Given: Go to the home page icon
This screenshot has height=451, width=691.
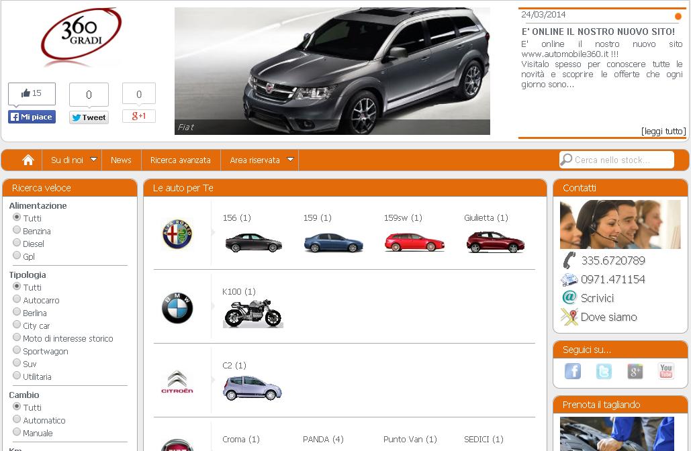Looking at the screenshot, I should click(28, 160).
